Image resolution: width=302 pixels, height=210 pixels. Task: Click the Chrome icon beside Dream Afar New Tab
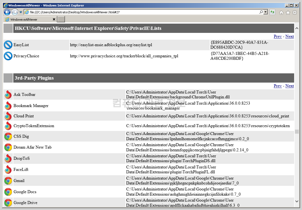[8, 148]
